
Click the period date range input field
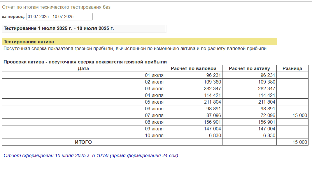(56, 17)
